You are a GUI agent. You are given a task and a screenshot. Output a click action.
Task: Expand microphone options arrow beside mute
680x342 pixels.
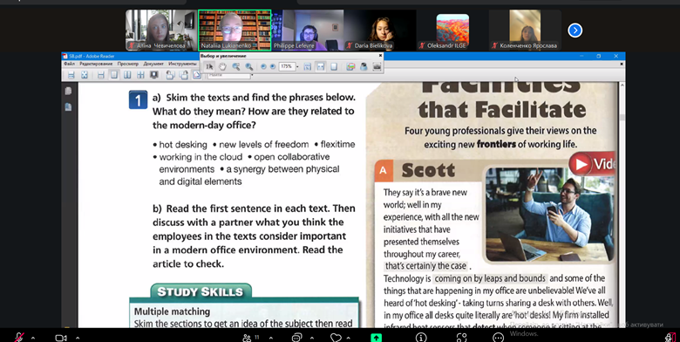[x=33, y=338]
